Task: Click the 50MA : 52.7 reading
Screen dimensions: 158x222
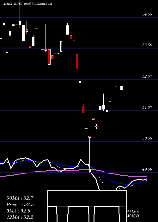Action: pyautogui.click(x=20, y=198)
